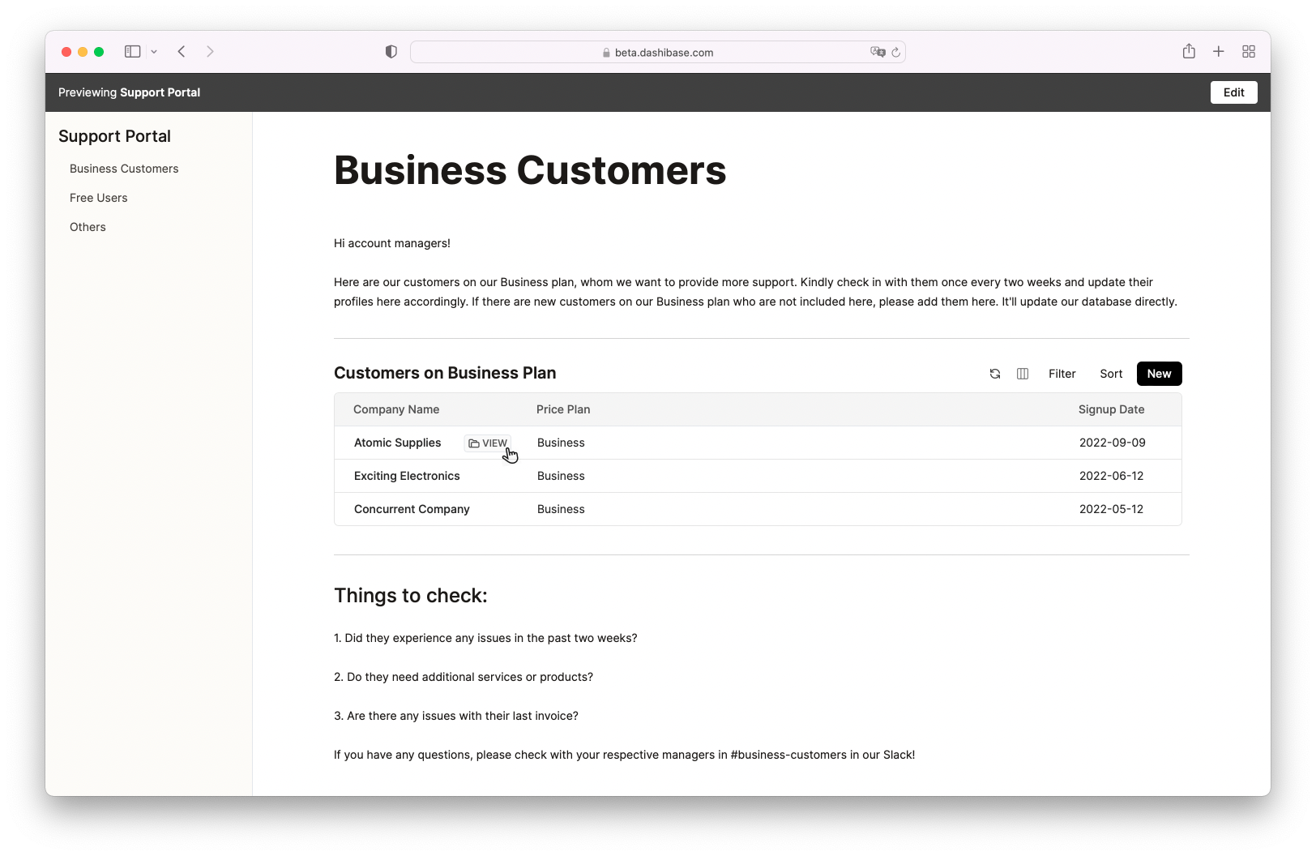Select the Concurrent Company cell
This screenshot has width=1316, height=856.
pos(412,509)
